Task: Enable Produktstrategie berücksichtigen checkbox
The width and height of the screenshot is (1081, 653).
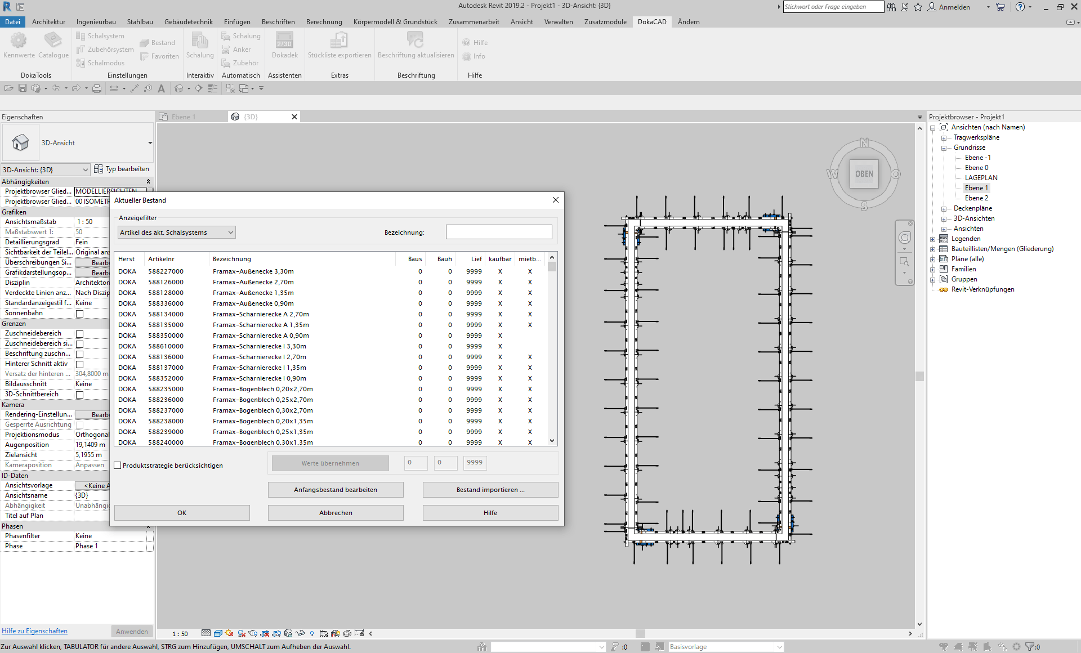Action: (118, 466)
